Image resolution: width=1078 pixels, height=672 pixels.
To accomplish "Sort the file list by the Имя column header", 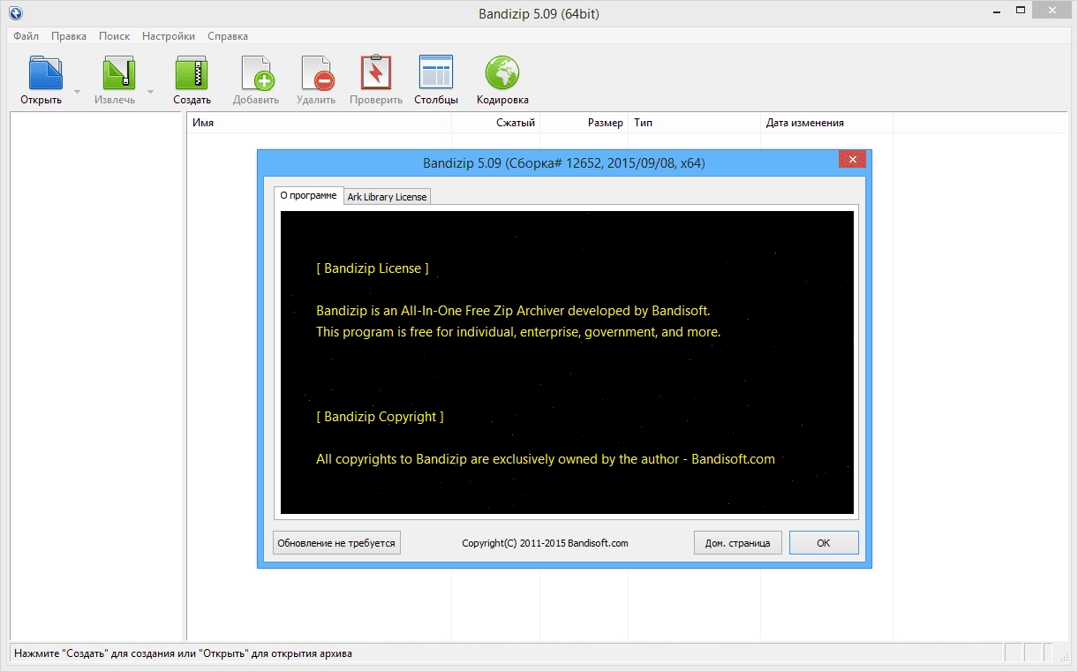I will pos(319,123).
